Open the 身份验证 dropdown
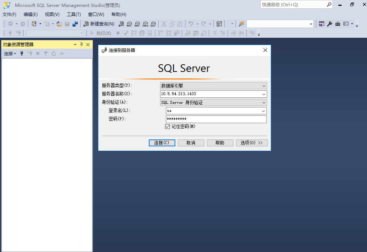The image size is (367, 252). [264, 102]
